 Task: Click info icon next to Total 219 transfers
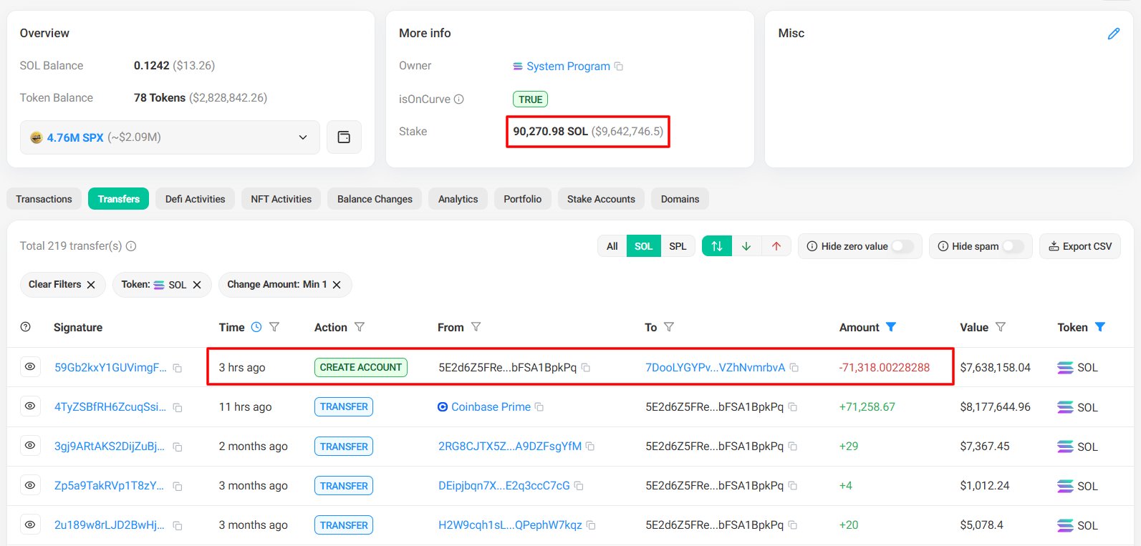131,246
